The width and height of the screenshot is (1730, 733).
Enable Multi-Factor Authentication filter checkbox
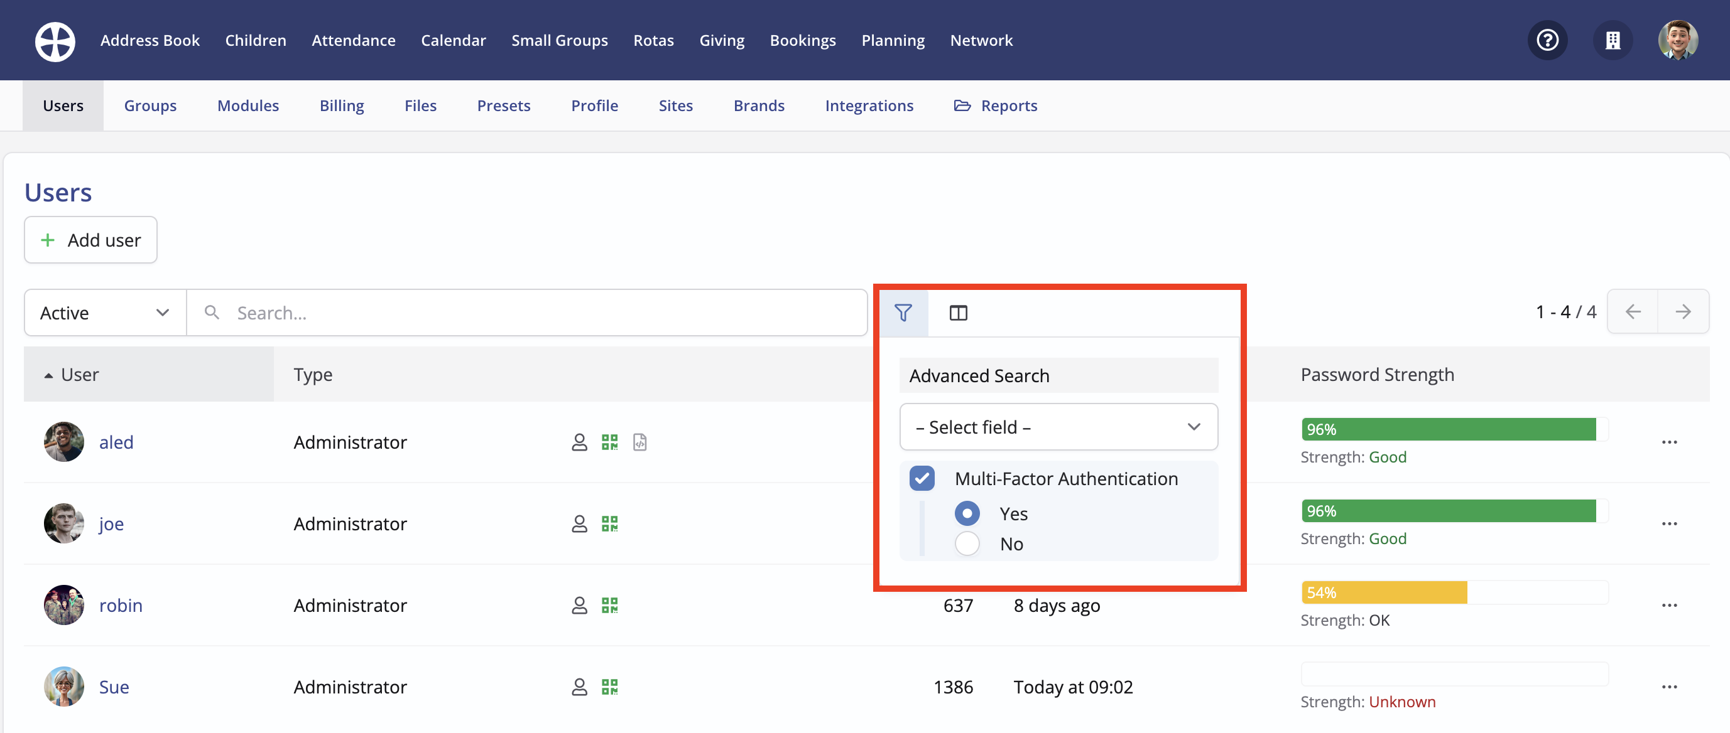click(x=922, y=478)
